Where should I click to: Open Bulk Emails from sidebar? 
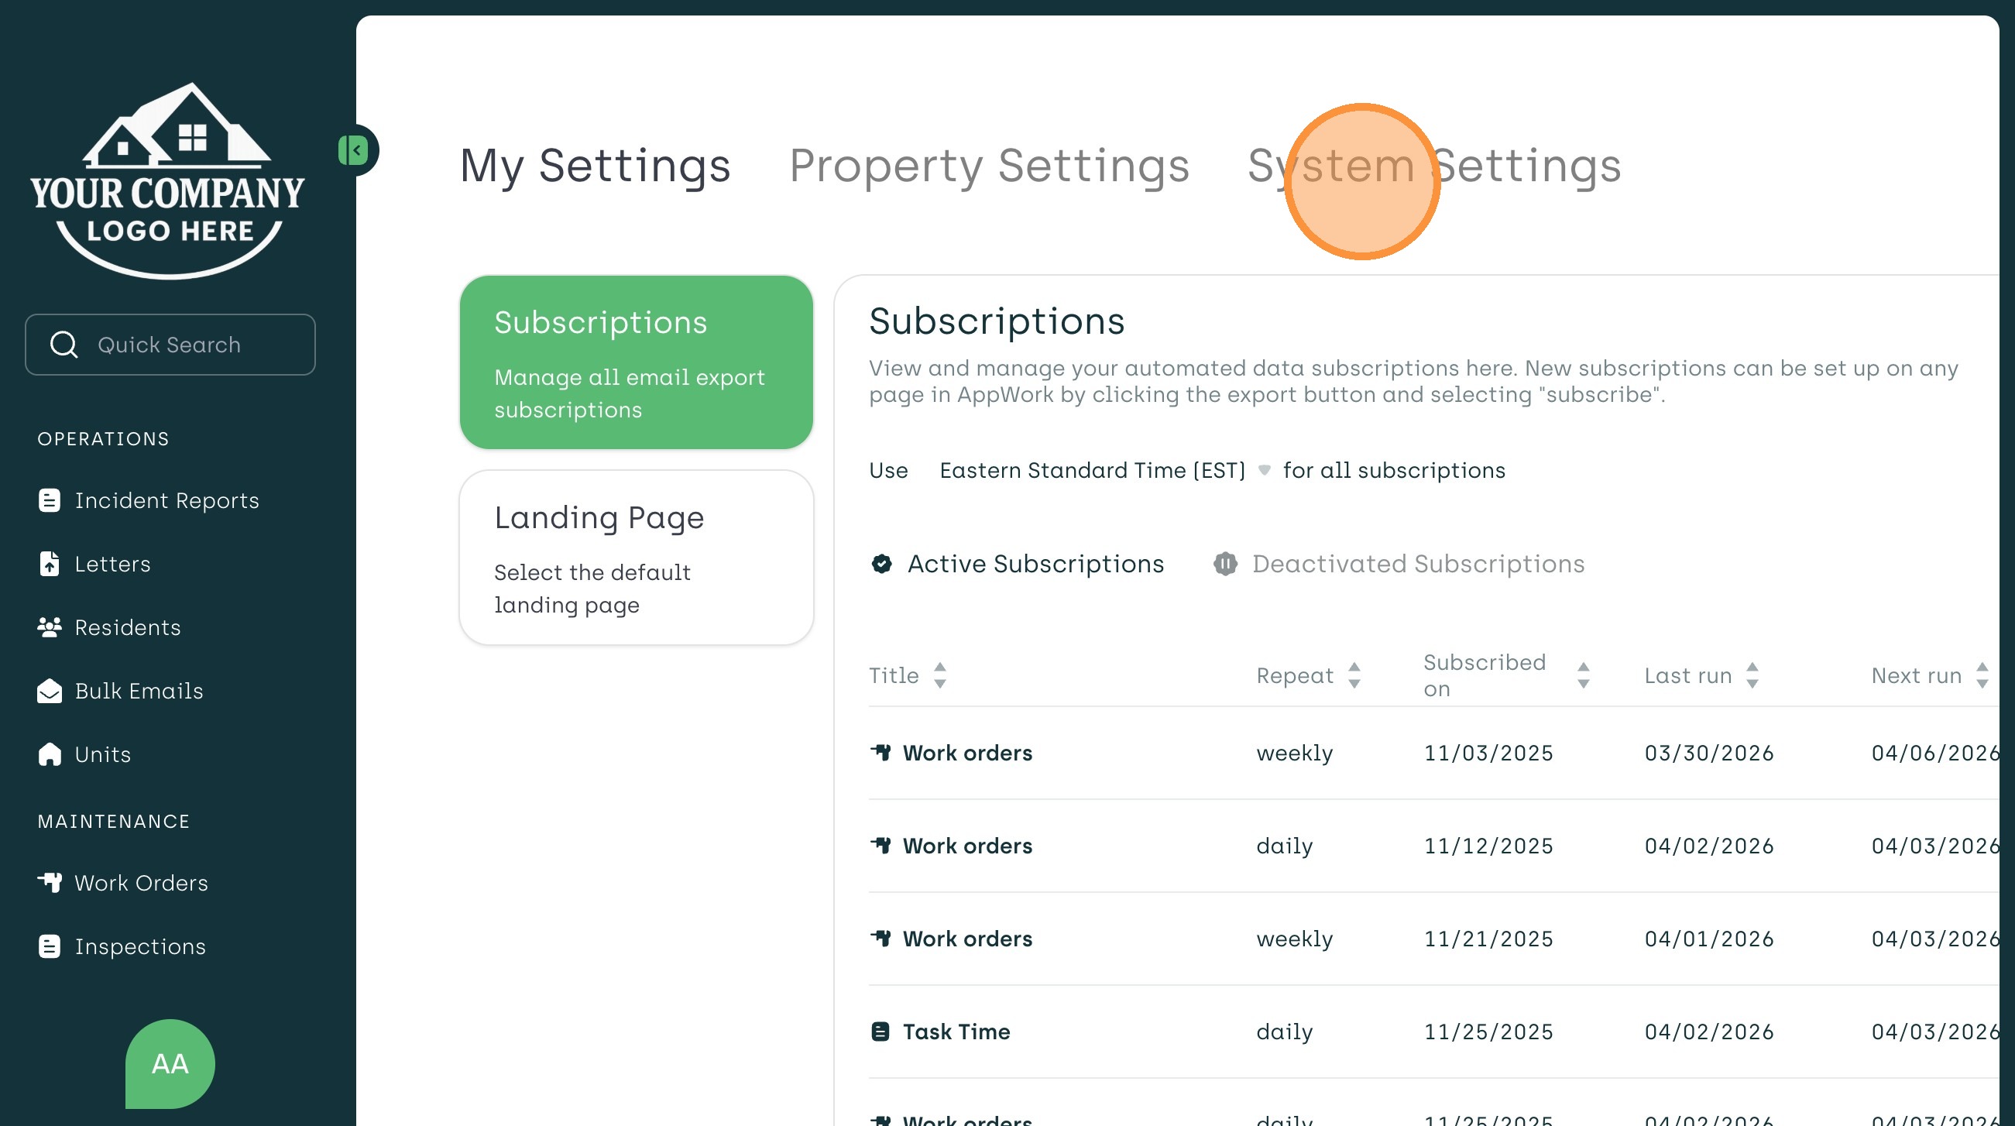pyautogui.click(x=139, y=690)
